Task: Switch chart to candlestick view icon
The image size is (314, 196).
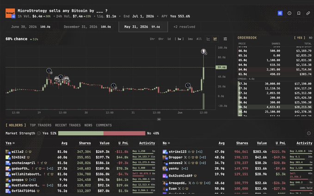Action: click(215, 39)
